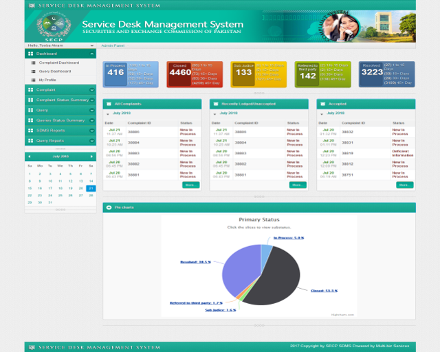This screenshot has height=352, width=440.
Task: Click More button in Accepted panel
Action: (x=404, y=185)
